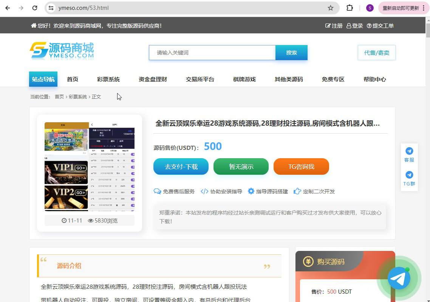The height and width of the screenshot is (302, 430).
Task: Click the 售价: 500 USDT text
Action: point(331,291)
